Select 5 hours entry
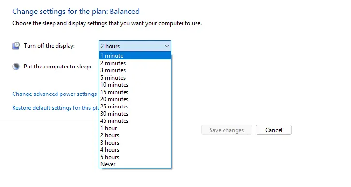 (135, 157)
